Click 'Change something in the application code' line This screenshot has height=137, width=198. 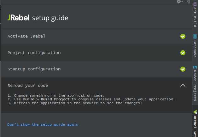(x=56, y=95)
